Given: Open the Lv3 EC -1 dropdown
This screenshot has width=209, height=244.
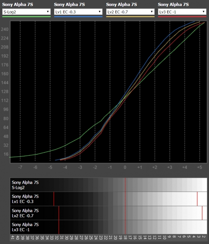Looking at the screenshot, I should (x=182, y=12).
